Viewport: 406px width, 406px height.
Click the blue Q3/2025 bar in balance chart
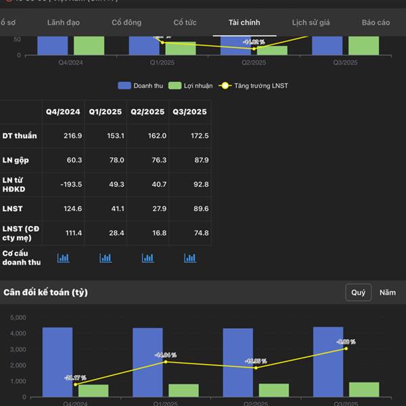point(328,362)
